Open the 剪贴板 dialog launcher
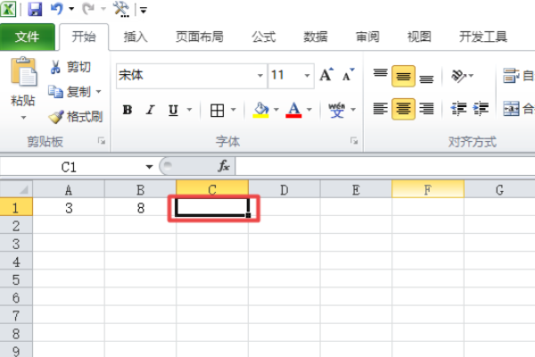Viewport: 535px width, 357px height. click(102, 141)
